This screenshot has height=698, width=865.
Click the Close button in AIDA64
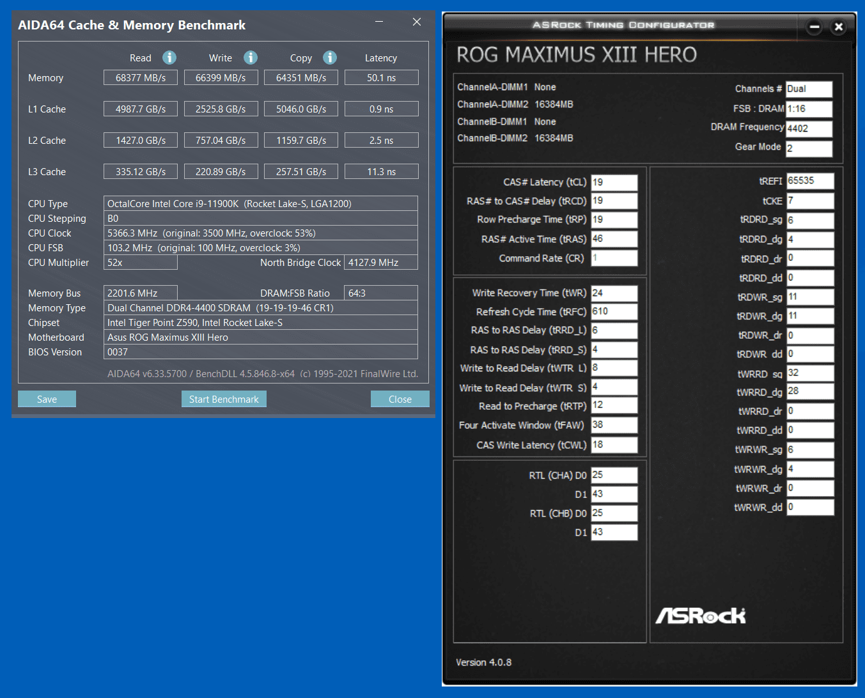pyautogui.click(x=400, y=399)
